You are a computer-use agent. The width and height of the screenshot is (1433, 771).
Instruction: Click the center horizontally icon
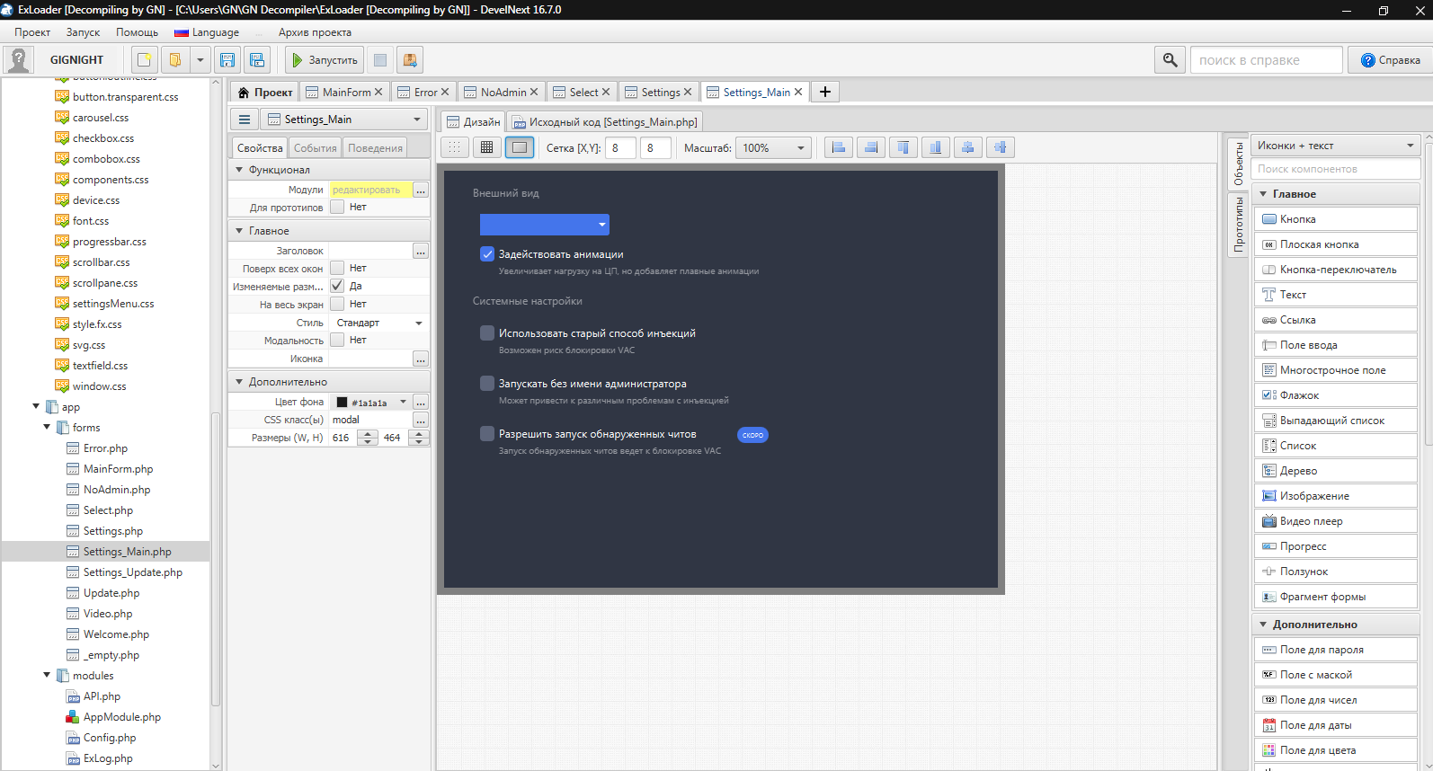(x=968, y=147)
